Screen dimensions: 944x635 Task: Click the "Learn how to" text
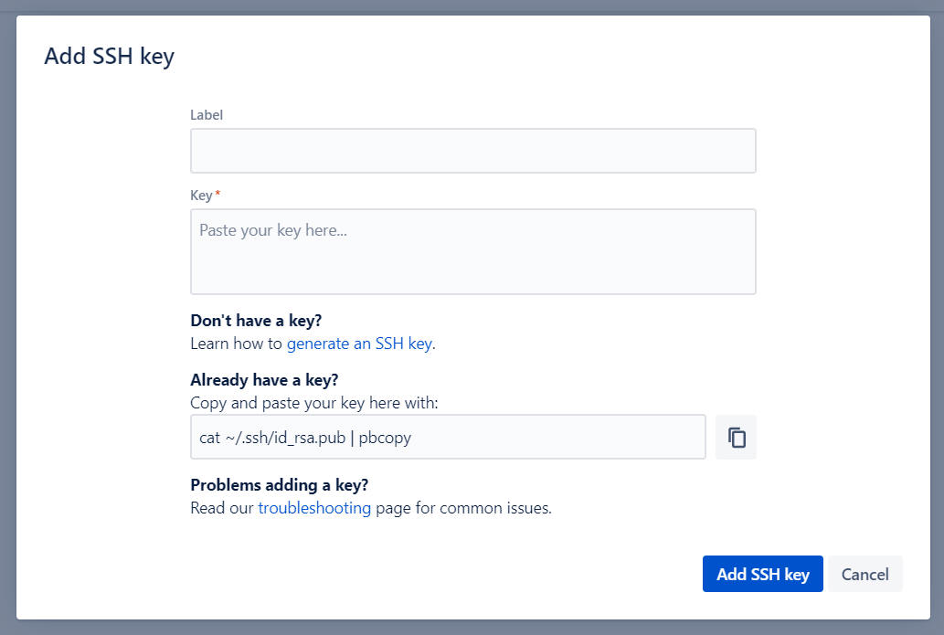coord(236,344)
